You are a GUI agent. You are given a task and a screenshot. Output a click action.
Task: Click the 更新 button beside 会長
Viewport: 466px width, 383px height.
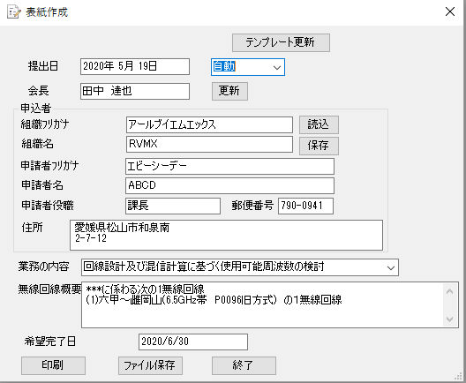(x=229, y=91)
